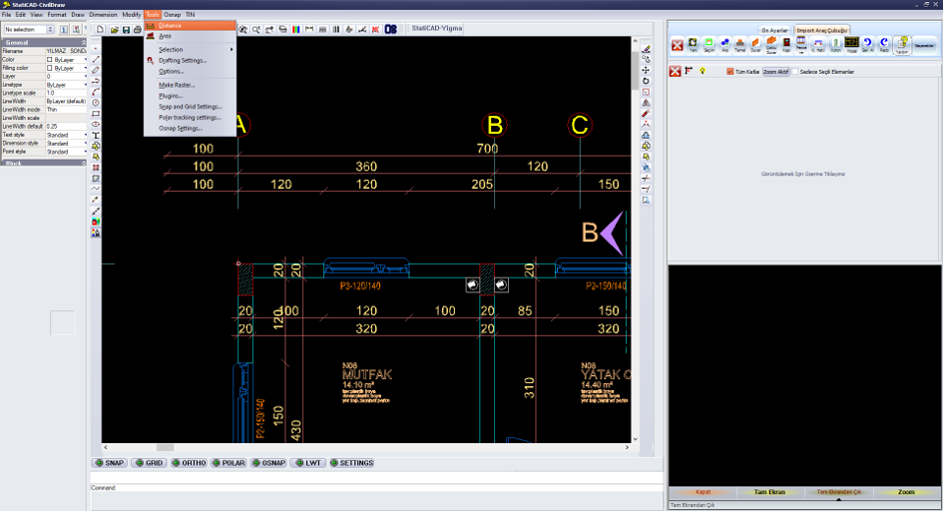Click the save floppy disk icon

pyautogui.click(x=127, y=30)
